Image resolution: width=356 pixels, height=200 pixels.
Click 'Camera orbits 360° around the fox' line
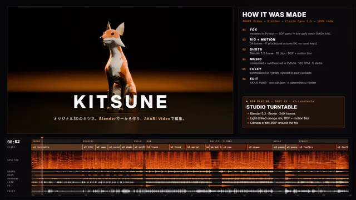coord(274,123)
